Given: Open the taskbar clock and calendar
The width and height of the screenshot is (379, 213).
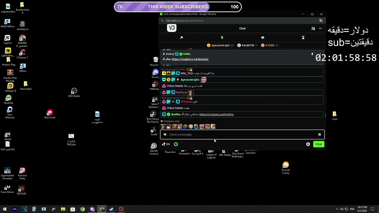Looking at the screenshot, I should coord(362,209).
